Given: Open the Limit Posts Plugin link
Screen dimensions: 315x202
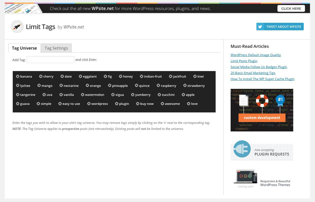Looking at the screenshot, I should tap(244, 61).
